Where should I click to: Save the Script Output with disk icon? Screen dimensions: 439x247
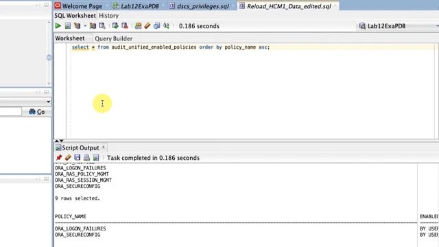(x=78, y=158)
